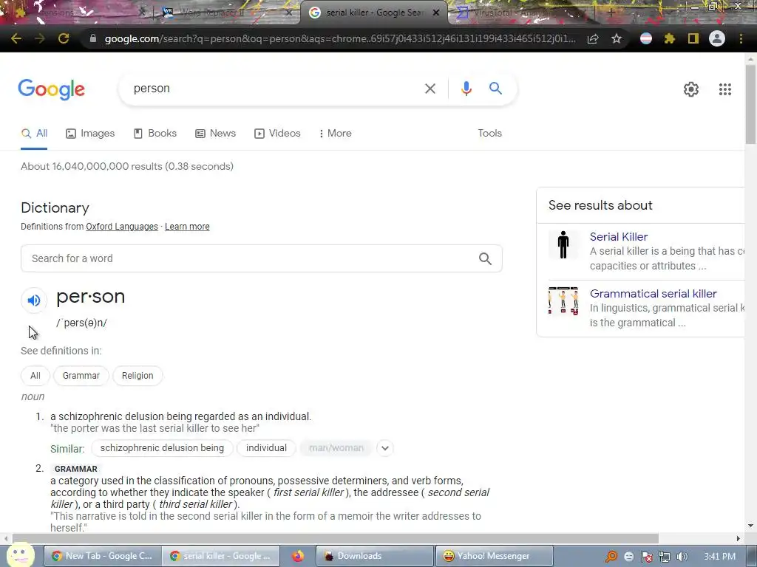
Task: Open Chrome's three-dot menu
Action: 741,38
